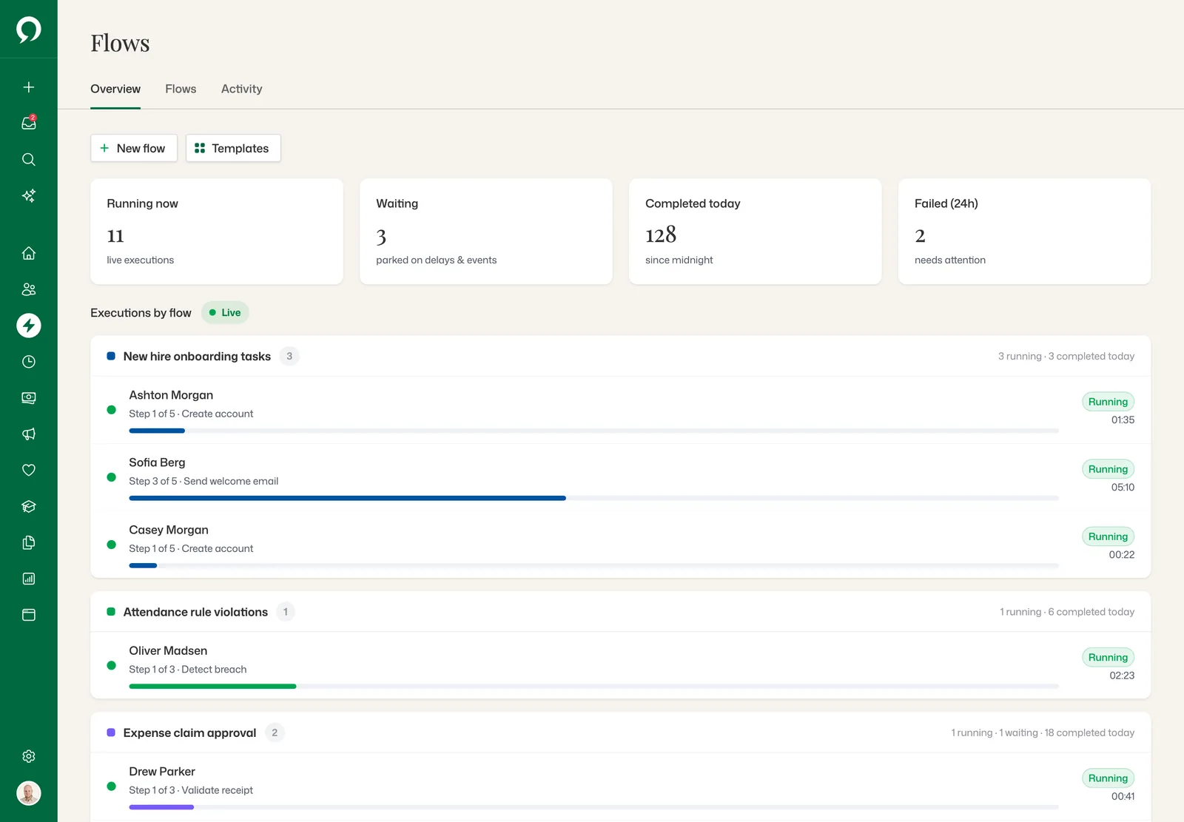Open the Waiting stat card
Screen dimensions: 1184x822
[486, 232]
